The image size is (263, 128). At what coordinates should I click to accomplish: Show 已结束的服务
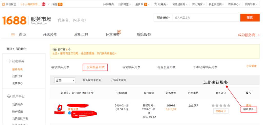[118, 80]
